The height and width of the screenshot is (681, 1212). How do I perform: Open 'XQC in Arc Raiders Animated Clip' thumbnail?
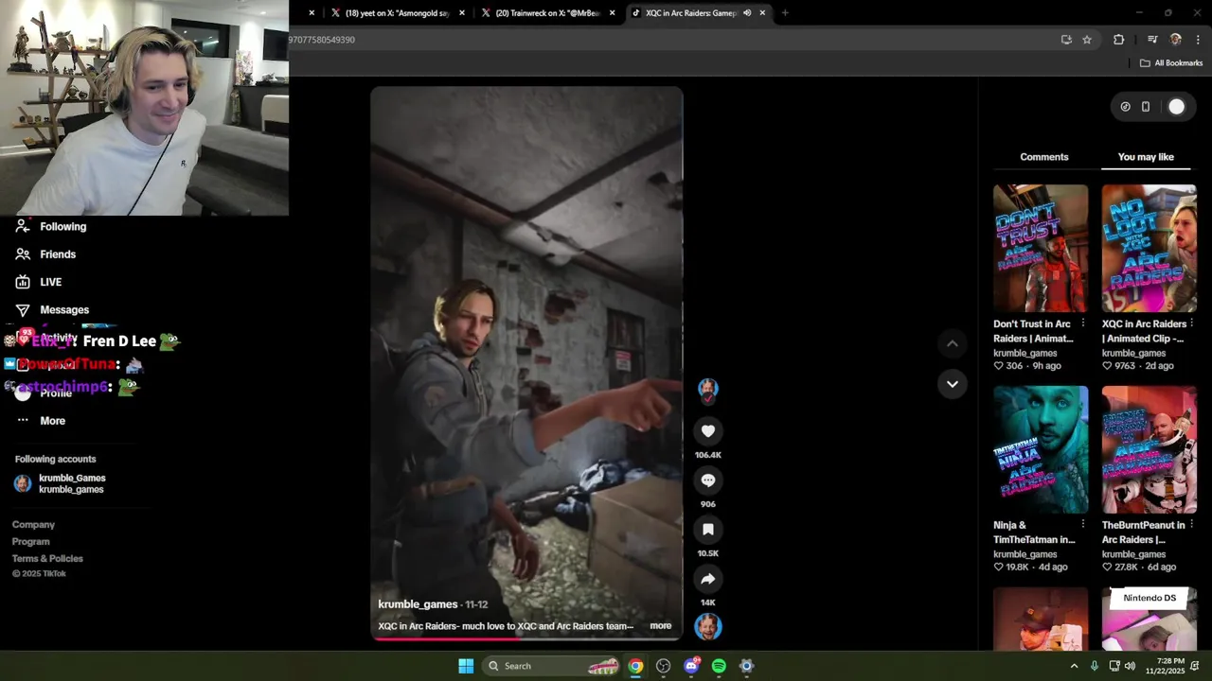pyautogui.click(x=1149, y=248)
